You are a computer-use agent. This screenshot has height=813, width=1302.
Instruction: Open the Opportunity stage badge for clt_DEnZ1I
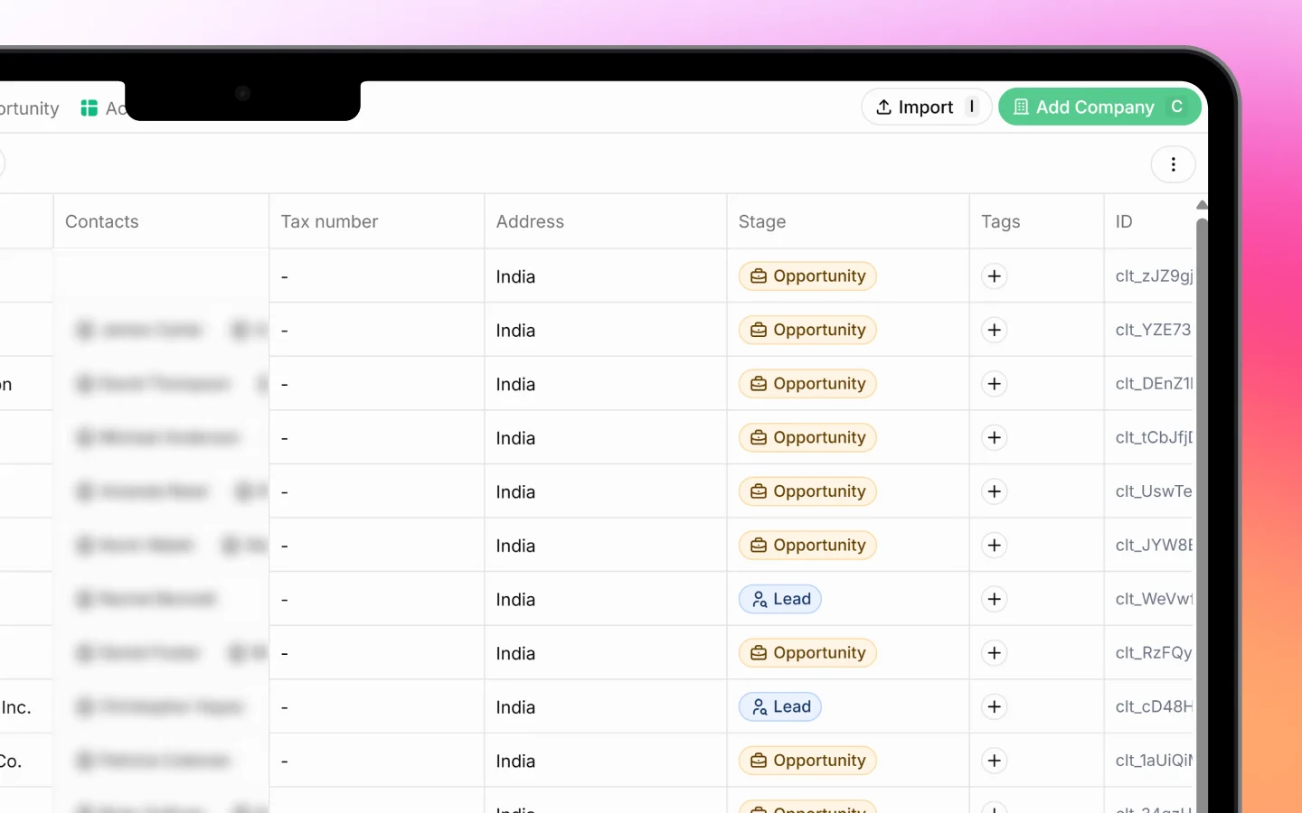click(807, 384)
